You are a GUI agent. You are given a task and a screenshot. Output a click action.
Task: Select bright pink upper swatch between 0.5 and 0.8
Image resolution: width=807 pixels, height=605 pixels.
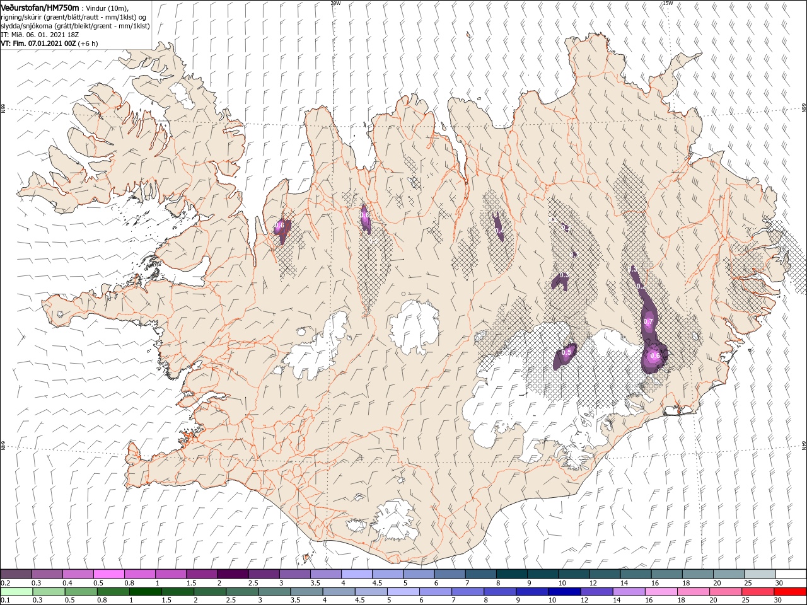pos(109,574)
